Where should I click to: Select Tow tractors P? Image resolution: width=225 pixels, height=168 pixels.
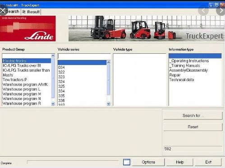click(27, 80)
